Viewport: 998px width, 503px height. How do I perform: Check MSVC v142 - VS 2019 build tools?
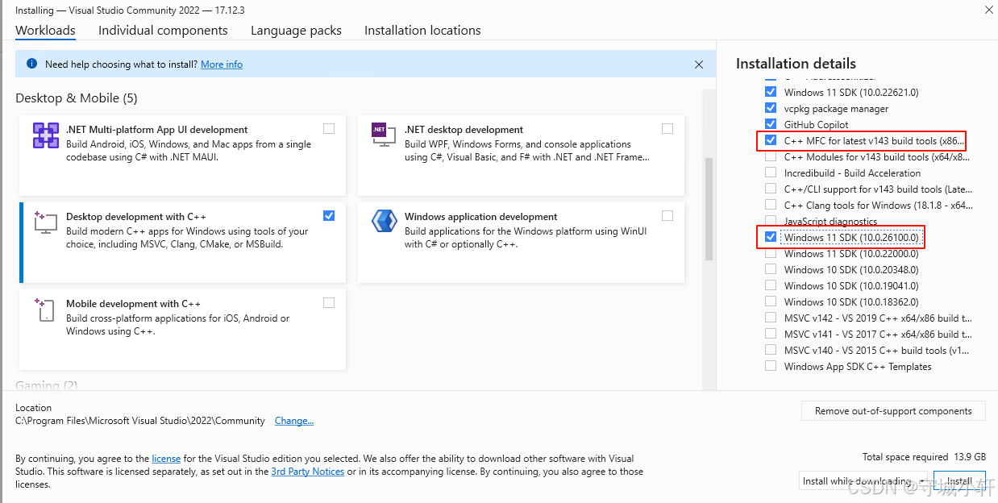click(771, 318)
